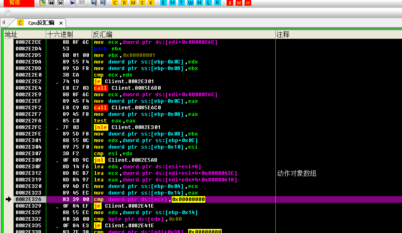Select the highlighted address 0082E326
This screenshot has height=233, width=402.
coord(28,199)
